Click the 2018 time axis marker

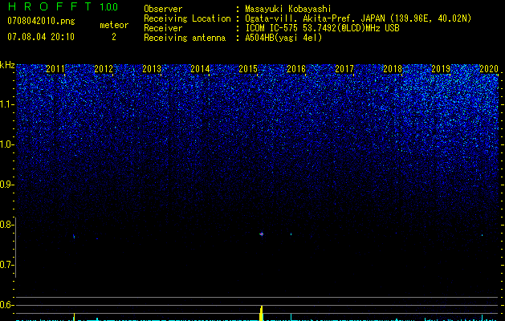coord(393,68)
